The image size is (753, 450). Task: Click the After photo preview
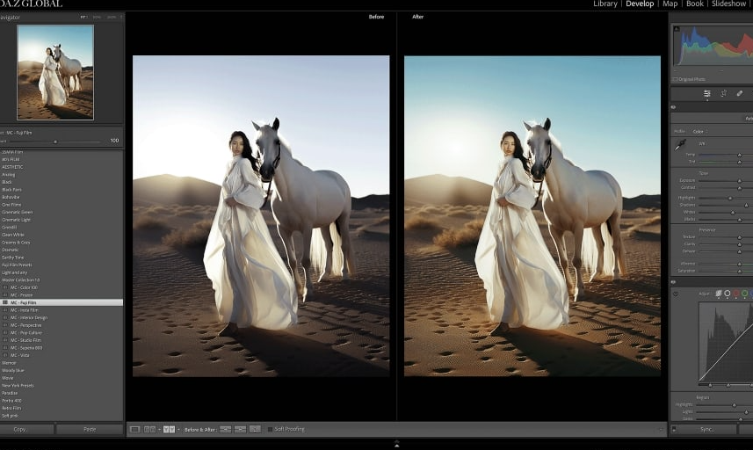(x=532, y=215)
